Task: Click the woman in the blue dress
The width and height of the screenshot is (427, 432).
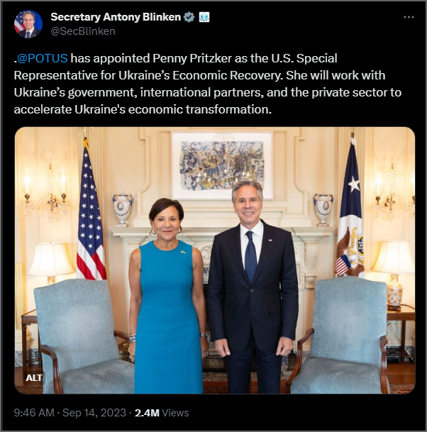Action: (x=168, y=297)
